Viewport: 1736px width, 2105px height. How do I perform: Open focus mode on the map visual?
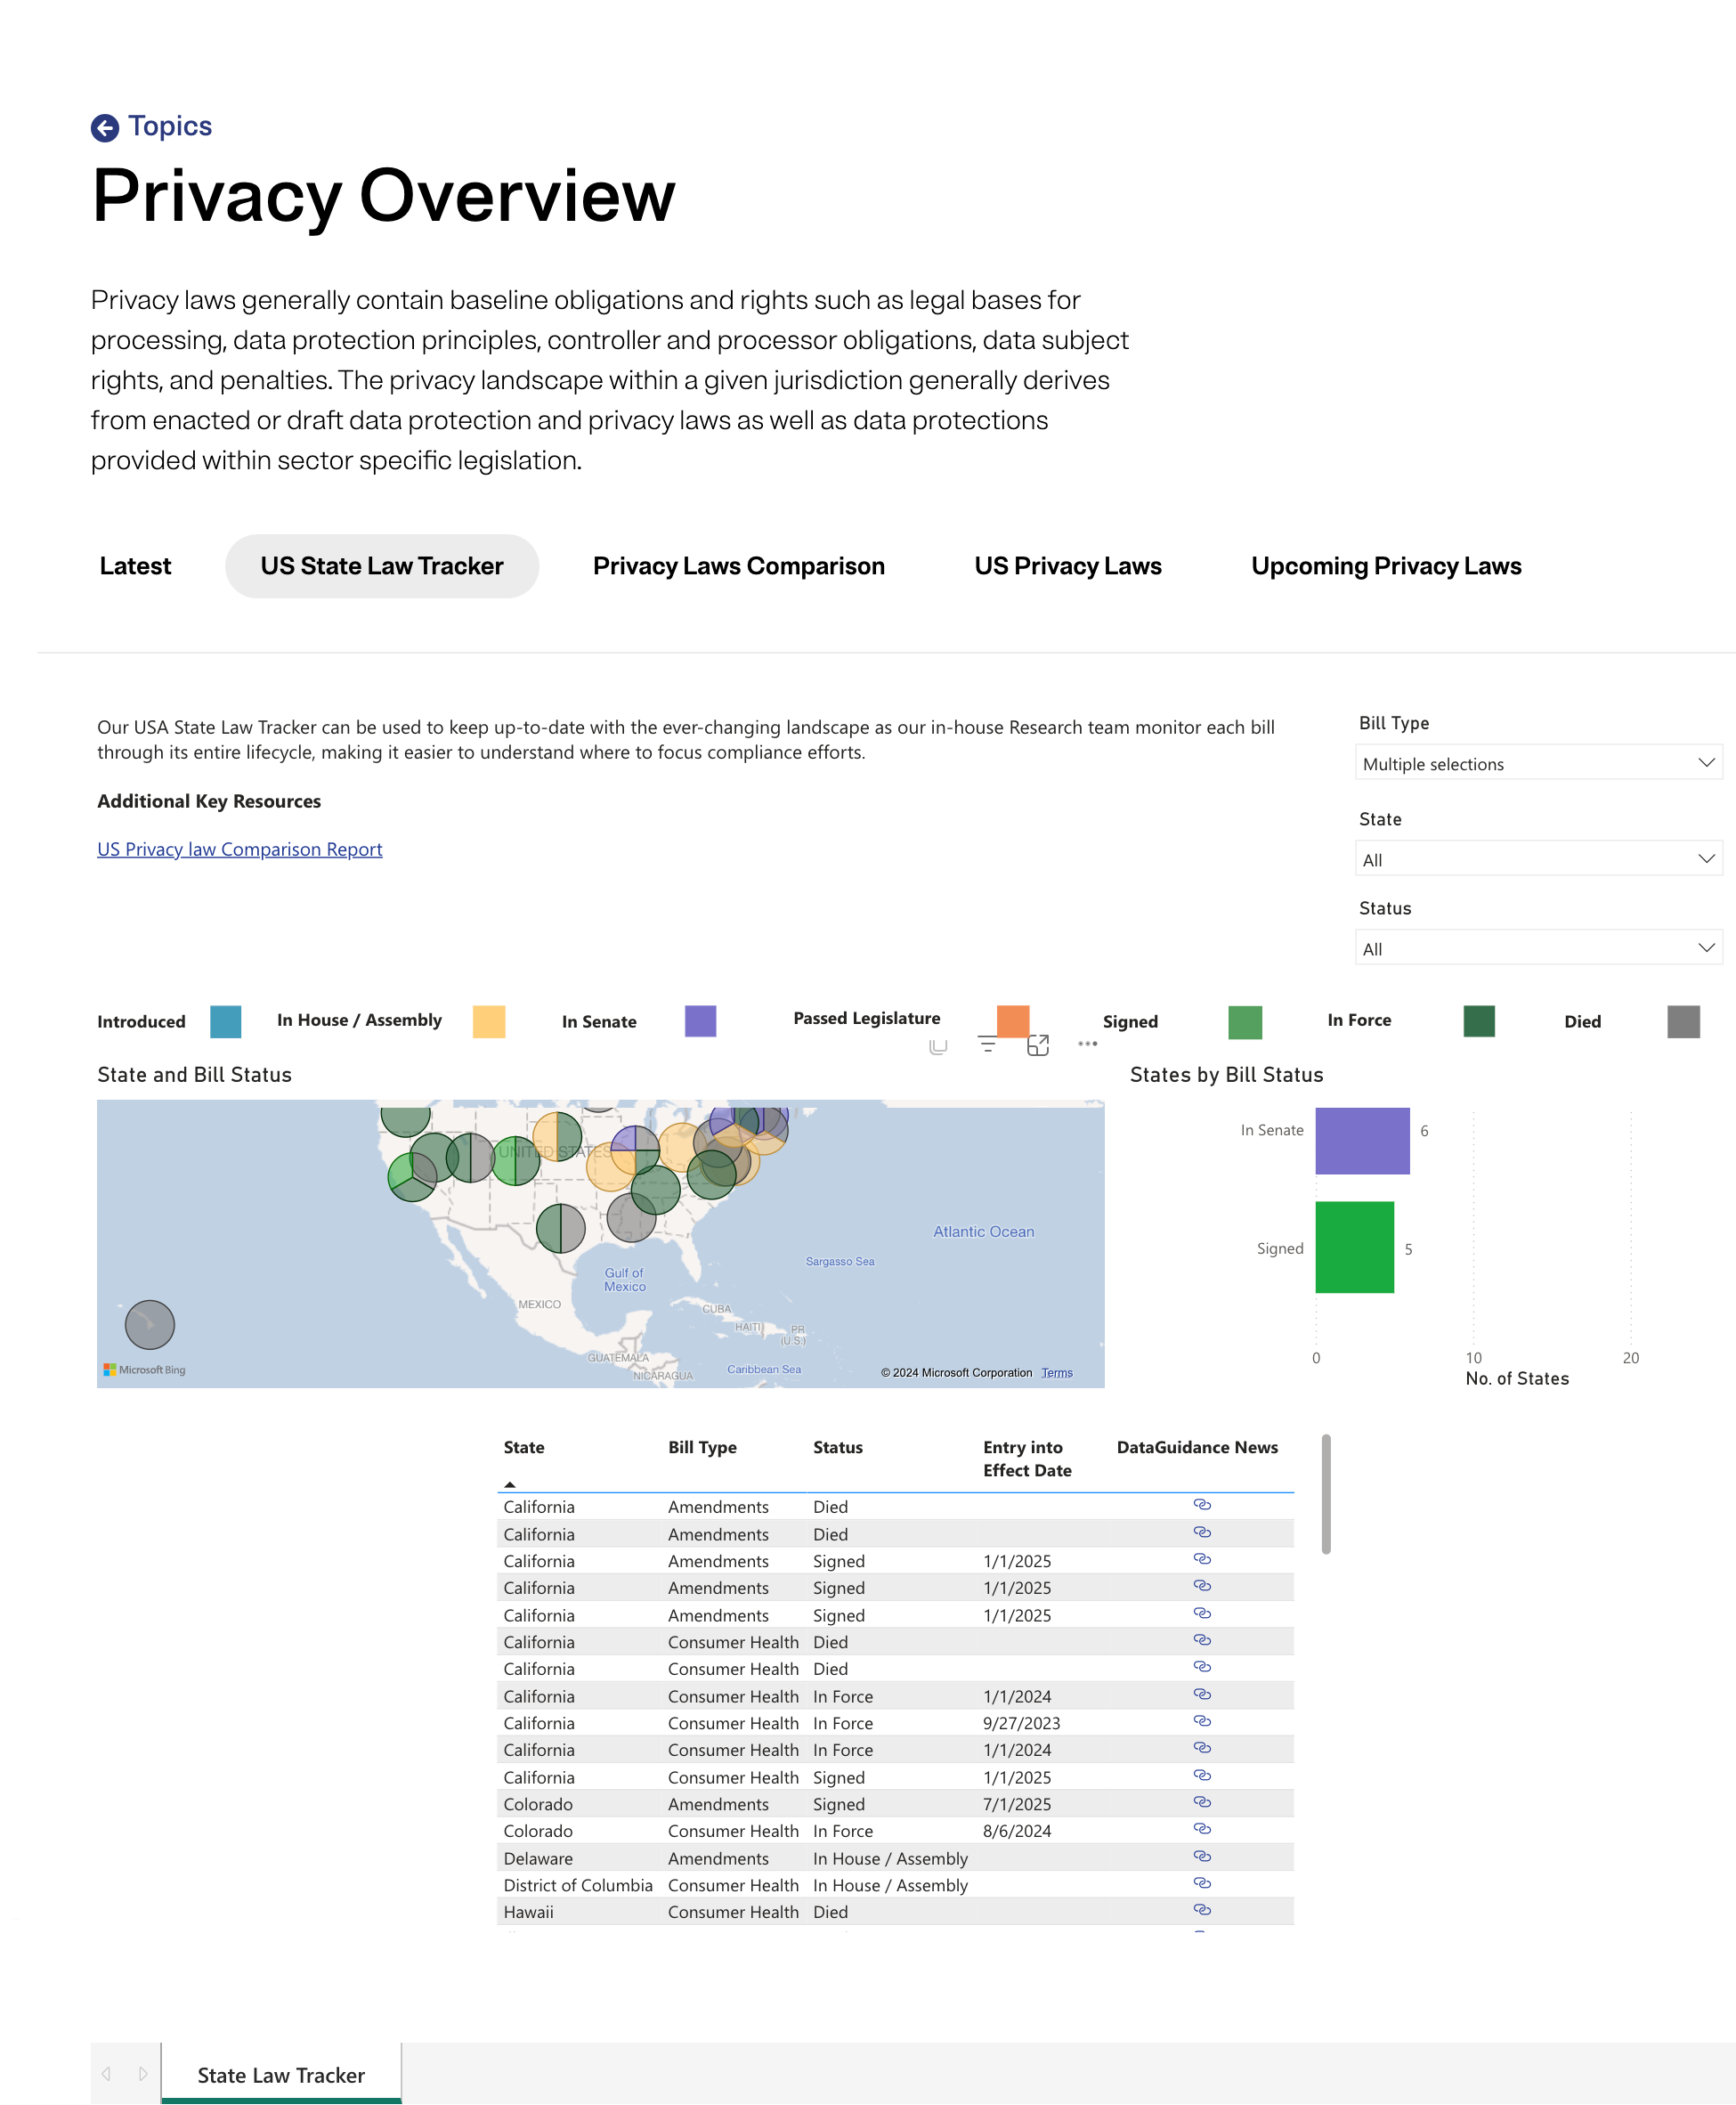[x=1039, y=1045]
